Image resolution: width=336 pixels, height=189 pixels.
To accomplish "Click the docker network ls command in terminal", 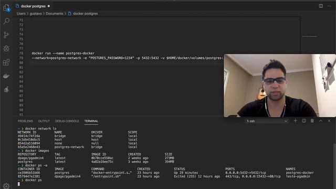I will (41, 129).
